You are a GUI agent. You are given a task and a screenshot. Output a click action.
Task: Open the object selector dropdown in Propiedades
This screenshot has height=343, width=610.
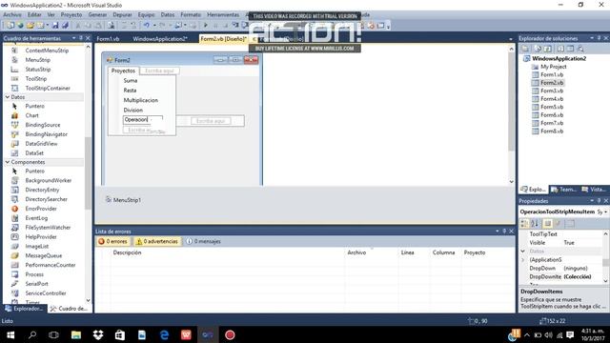click(606, 212)
